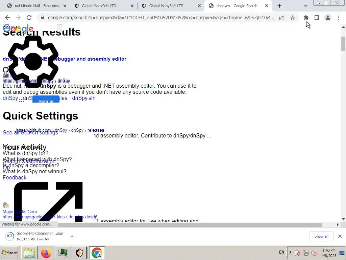Click the large open-in-new-window arrow icon
Image resolution: width=346 pixels, height=260 pixels.
pyautogui.click(x=48, y=202)
